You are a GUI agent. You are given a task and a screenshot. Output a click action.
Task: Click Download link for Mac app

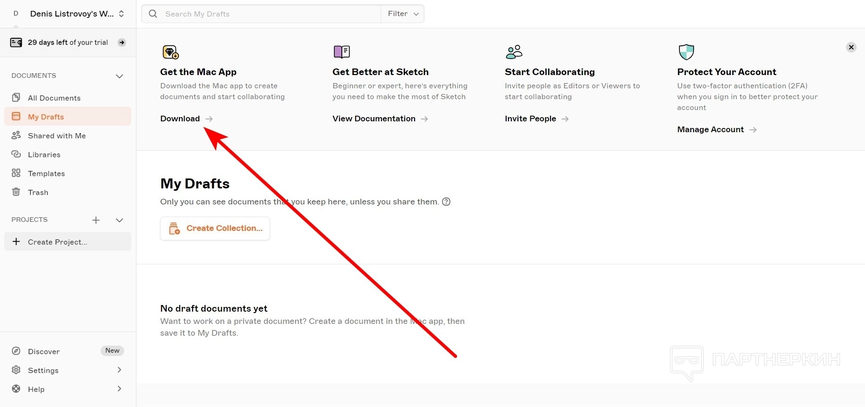point(180,119)
